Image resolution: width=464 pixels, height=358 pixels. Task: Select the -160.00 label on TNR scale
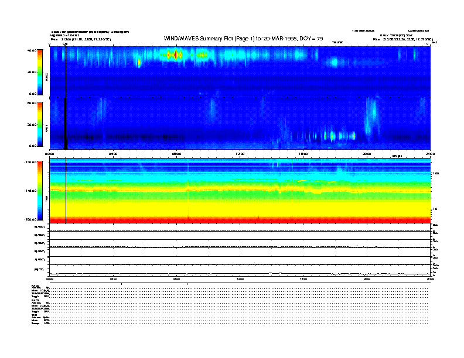click(31, 219)
